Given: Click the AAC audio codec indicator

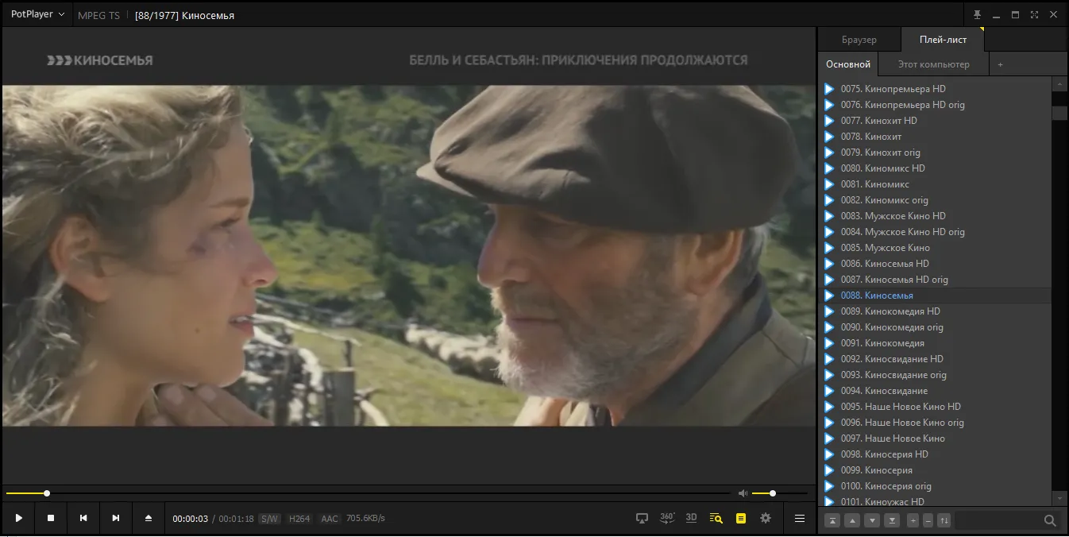Looking at the screenshot, I should 330,519.
